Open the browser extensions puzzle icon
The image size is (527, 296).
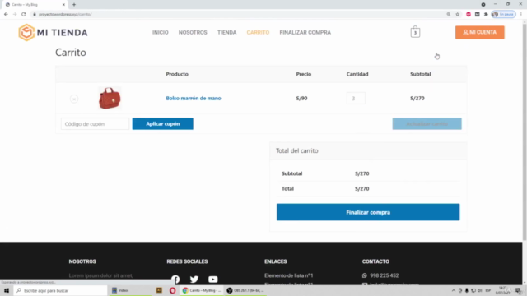tap(486, 14)
